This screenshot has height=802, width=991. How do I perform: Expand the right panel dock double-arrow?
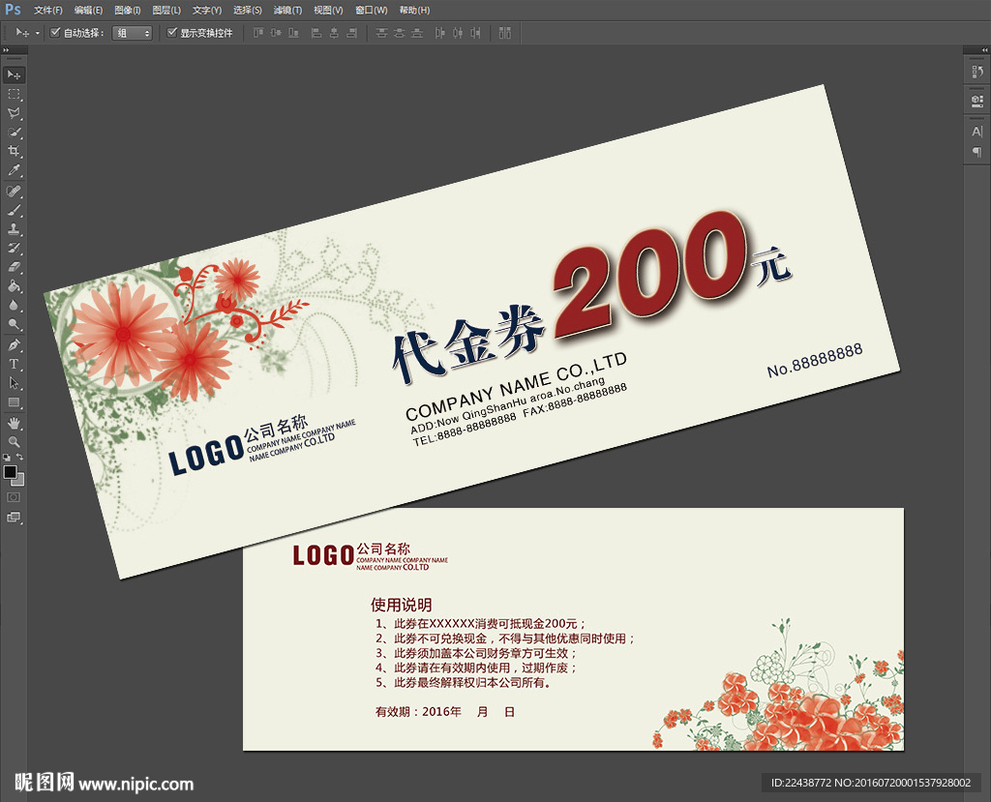pos(984,50)
